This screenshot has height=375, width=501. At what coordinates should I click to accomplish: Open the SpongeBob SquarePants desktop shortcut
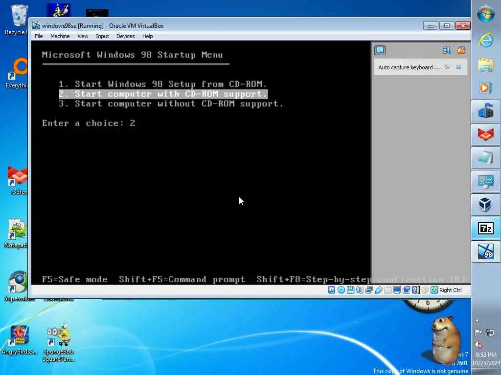click(59, 342)
